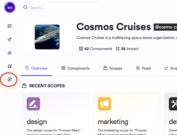Switch to the Feed tab

coord(143,68)
